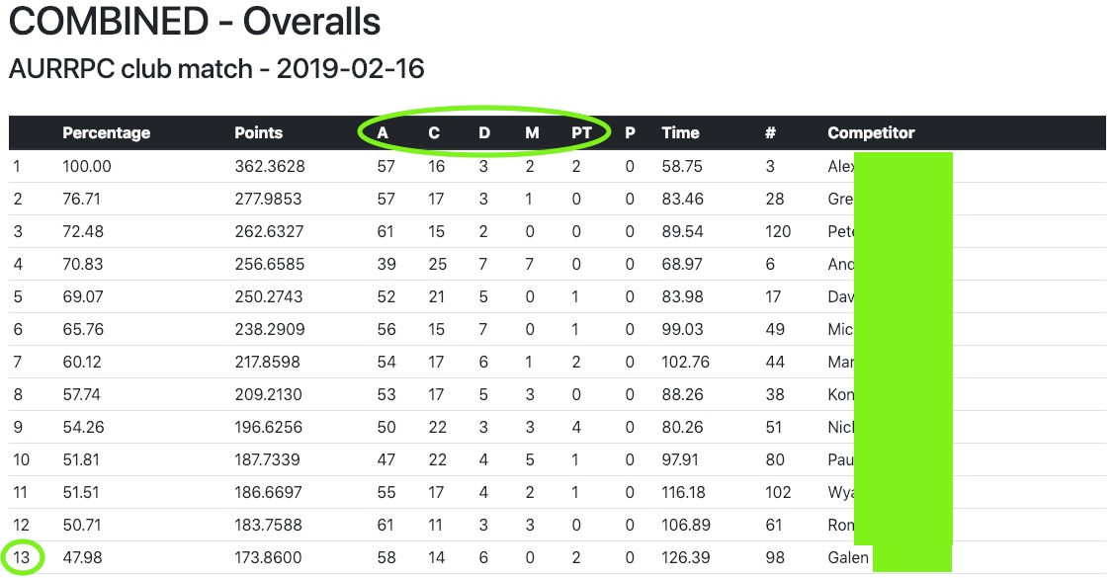Click the 58.75 time value
Viewport: 1114px width, 578px height.
tap(682, 167)
